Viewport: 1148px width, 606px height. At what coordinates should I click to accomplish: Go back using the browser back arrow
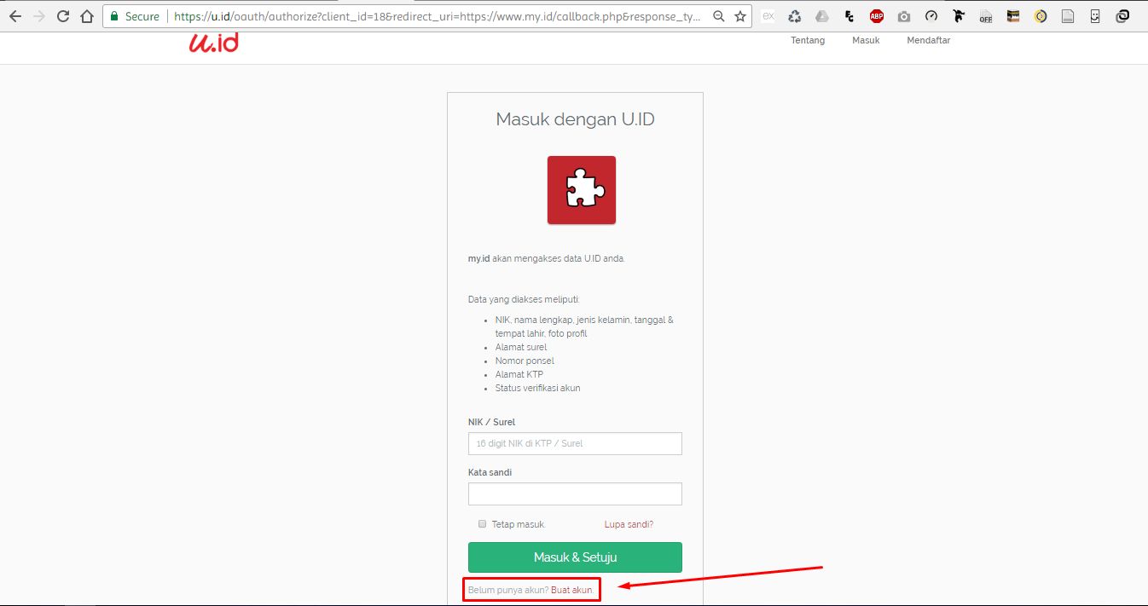coord(15,16)
